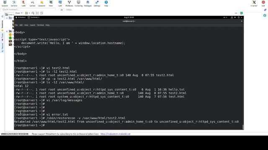Click the terminal line 'vi /var/log/messages'
The image size is (268, 150).
pyautogui.click(x=48, y=100)
